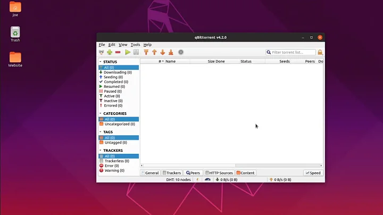Select the Trackerless (0) filter

(119, 161)
